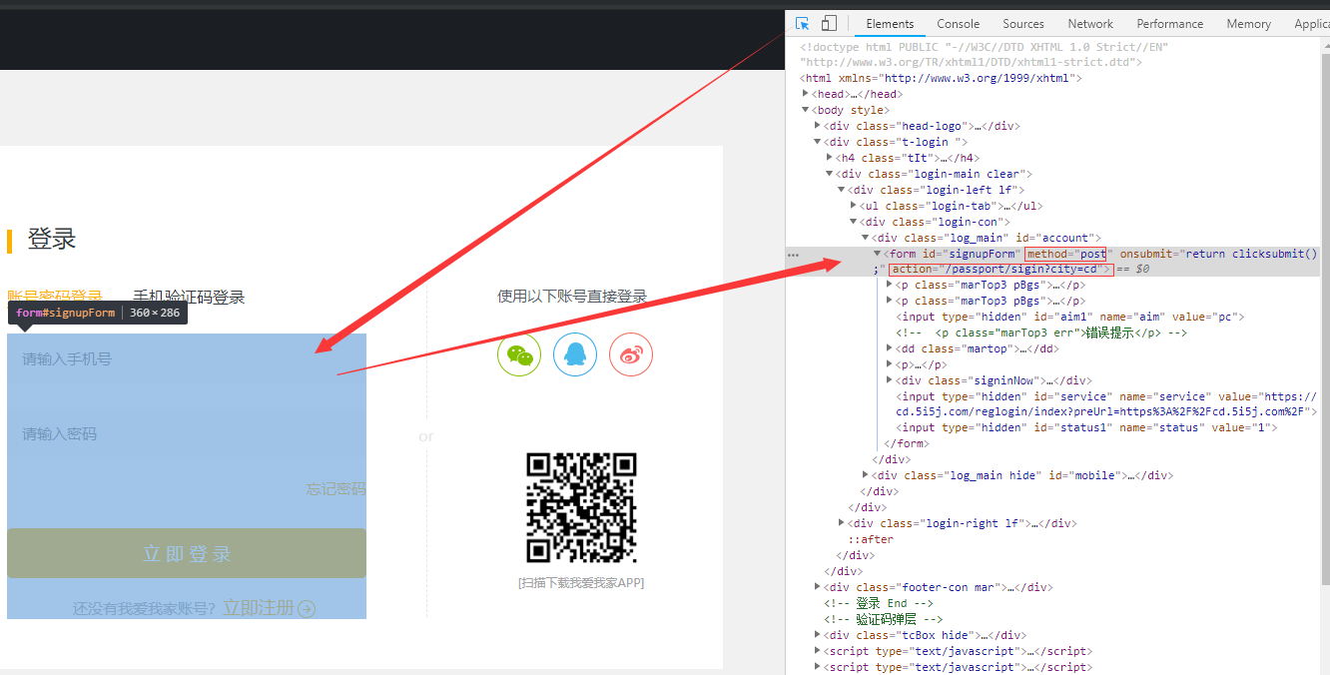
Task: Expand the dd class martop node
Action: coord(890,348)
